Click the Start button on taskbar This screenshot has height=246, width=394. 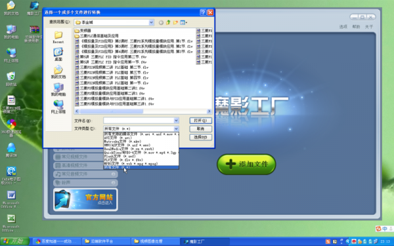coord(14,241)
